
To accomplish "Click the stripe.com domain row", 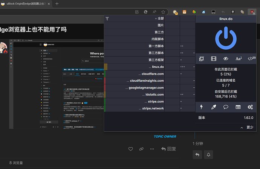I will point(134,102).
